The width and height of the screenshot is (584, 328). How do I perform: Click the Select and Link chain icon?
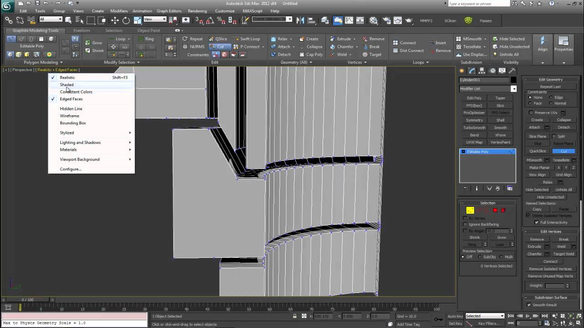(x=9, y=20)
